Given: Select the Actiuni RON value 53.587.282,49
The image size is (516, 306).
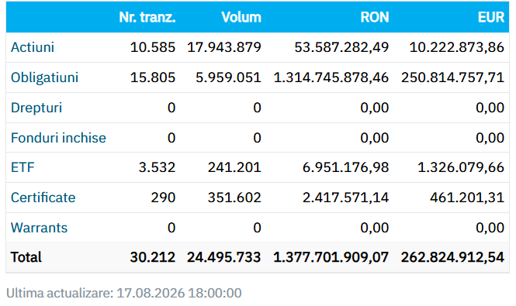Looking at the screenshot, I should pos(341,48).
